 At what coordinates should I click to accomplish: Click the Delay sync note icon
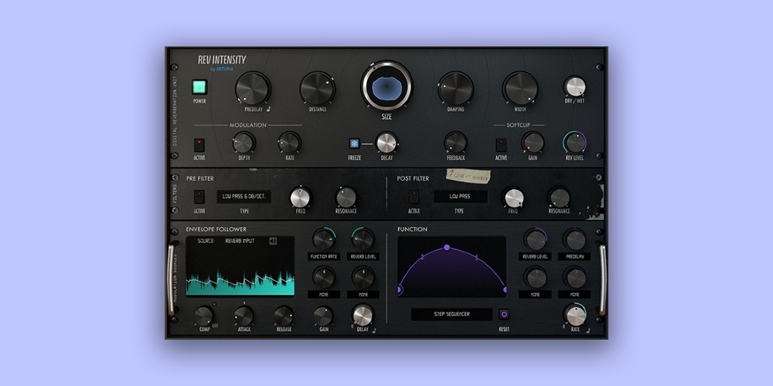pos(375,330)
